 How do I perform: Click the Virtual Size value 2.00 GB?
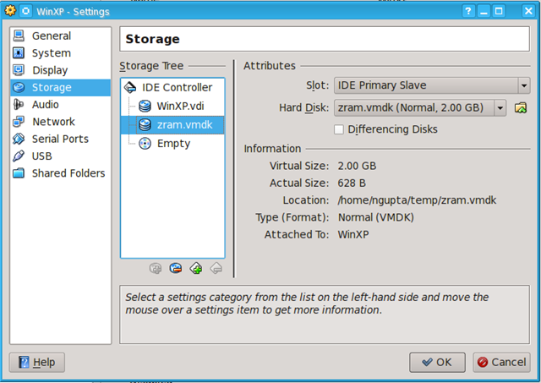357,166
